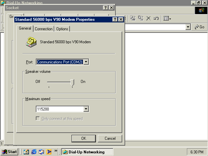This screenshot has height=156, width=208.
Task: Launch Windows Media Player from quick launch
Action: point(49,152)
